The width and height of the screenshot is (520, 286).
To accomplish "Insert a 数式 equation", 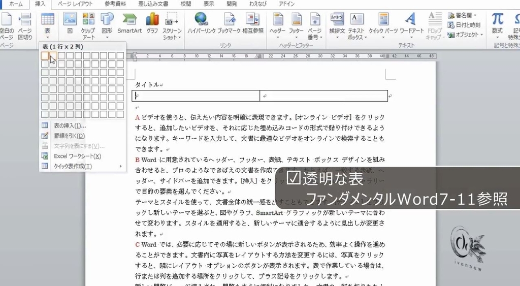I will pos(497,26).
